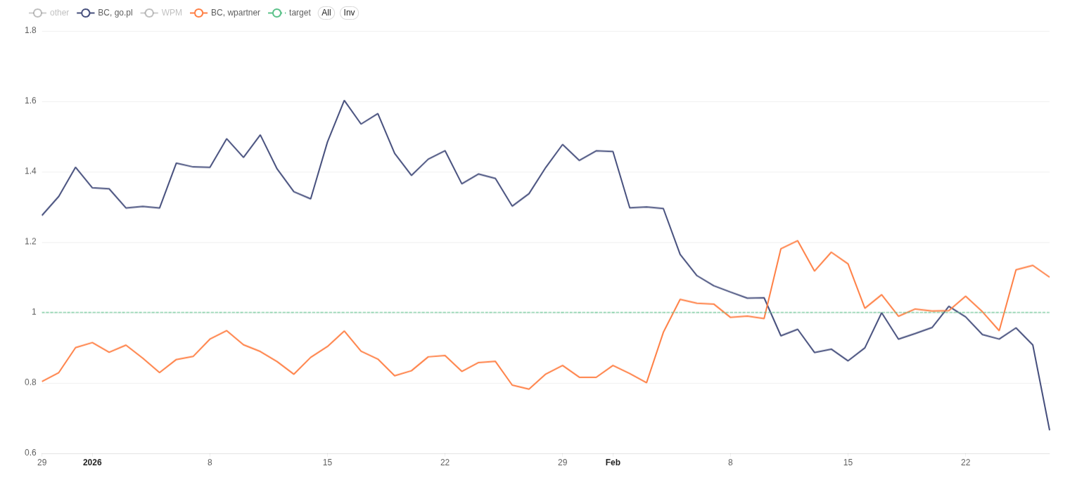
Task: Click the "Feb" x-axis label
Action: 613,463
